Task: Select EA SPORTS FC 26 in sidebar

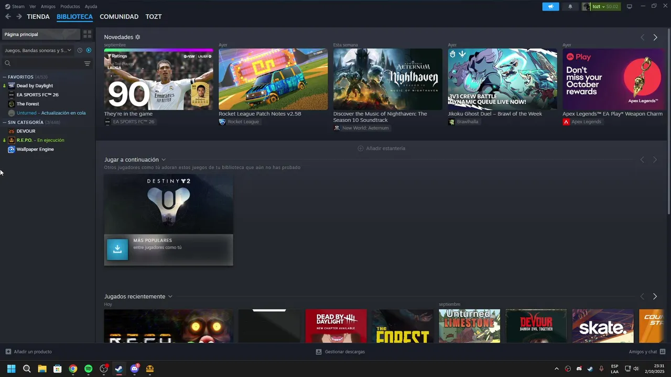Action: [37, 95]
